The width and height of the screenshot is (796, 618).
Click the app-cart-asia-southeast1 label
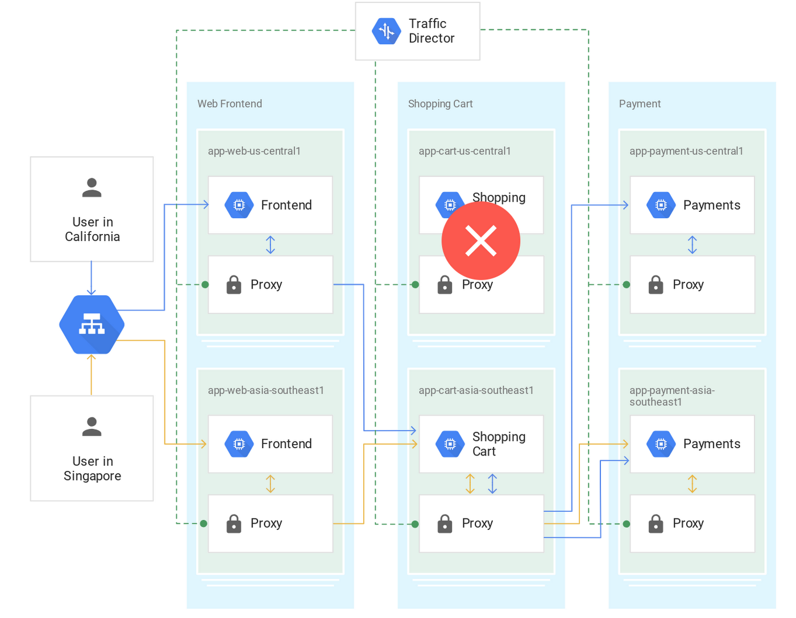[476, 390]
